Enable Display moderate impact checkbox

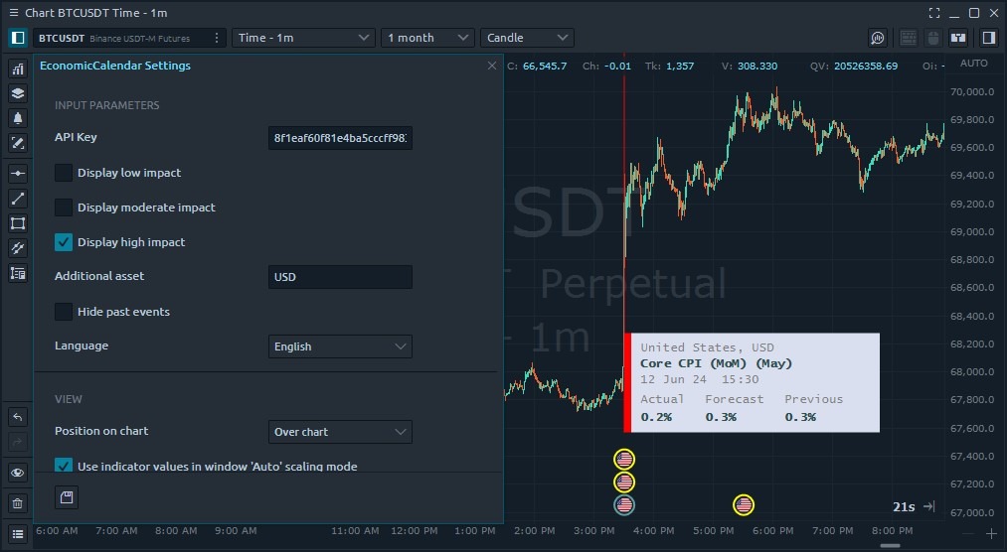(63, 207)
